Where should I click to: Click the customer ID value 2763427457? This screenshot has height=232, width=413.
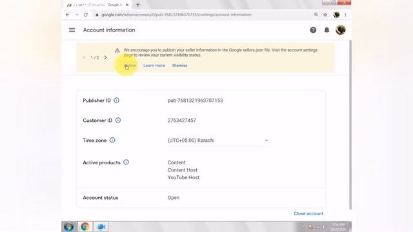click(182, 121)
